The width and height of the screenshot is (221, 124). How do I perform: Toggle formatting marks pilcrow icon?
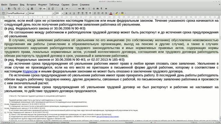pyautogui.click(x=101, y=9)
